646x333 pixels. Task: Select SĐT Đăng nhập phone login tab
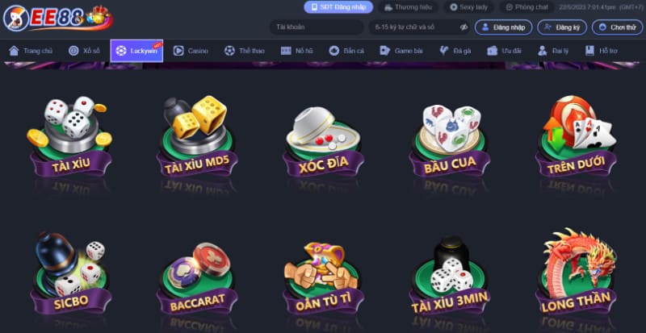(338, 7)
